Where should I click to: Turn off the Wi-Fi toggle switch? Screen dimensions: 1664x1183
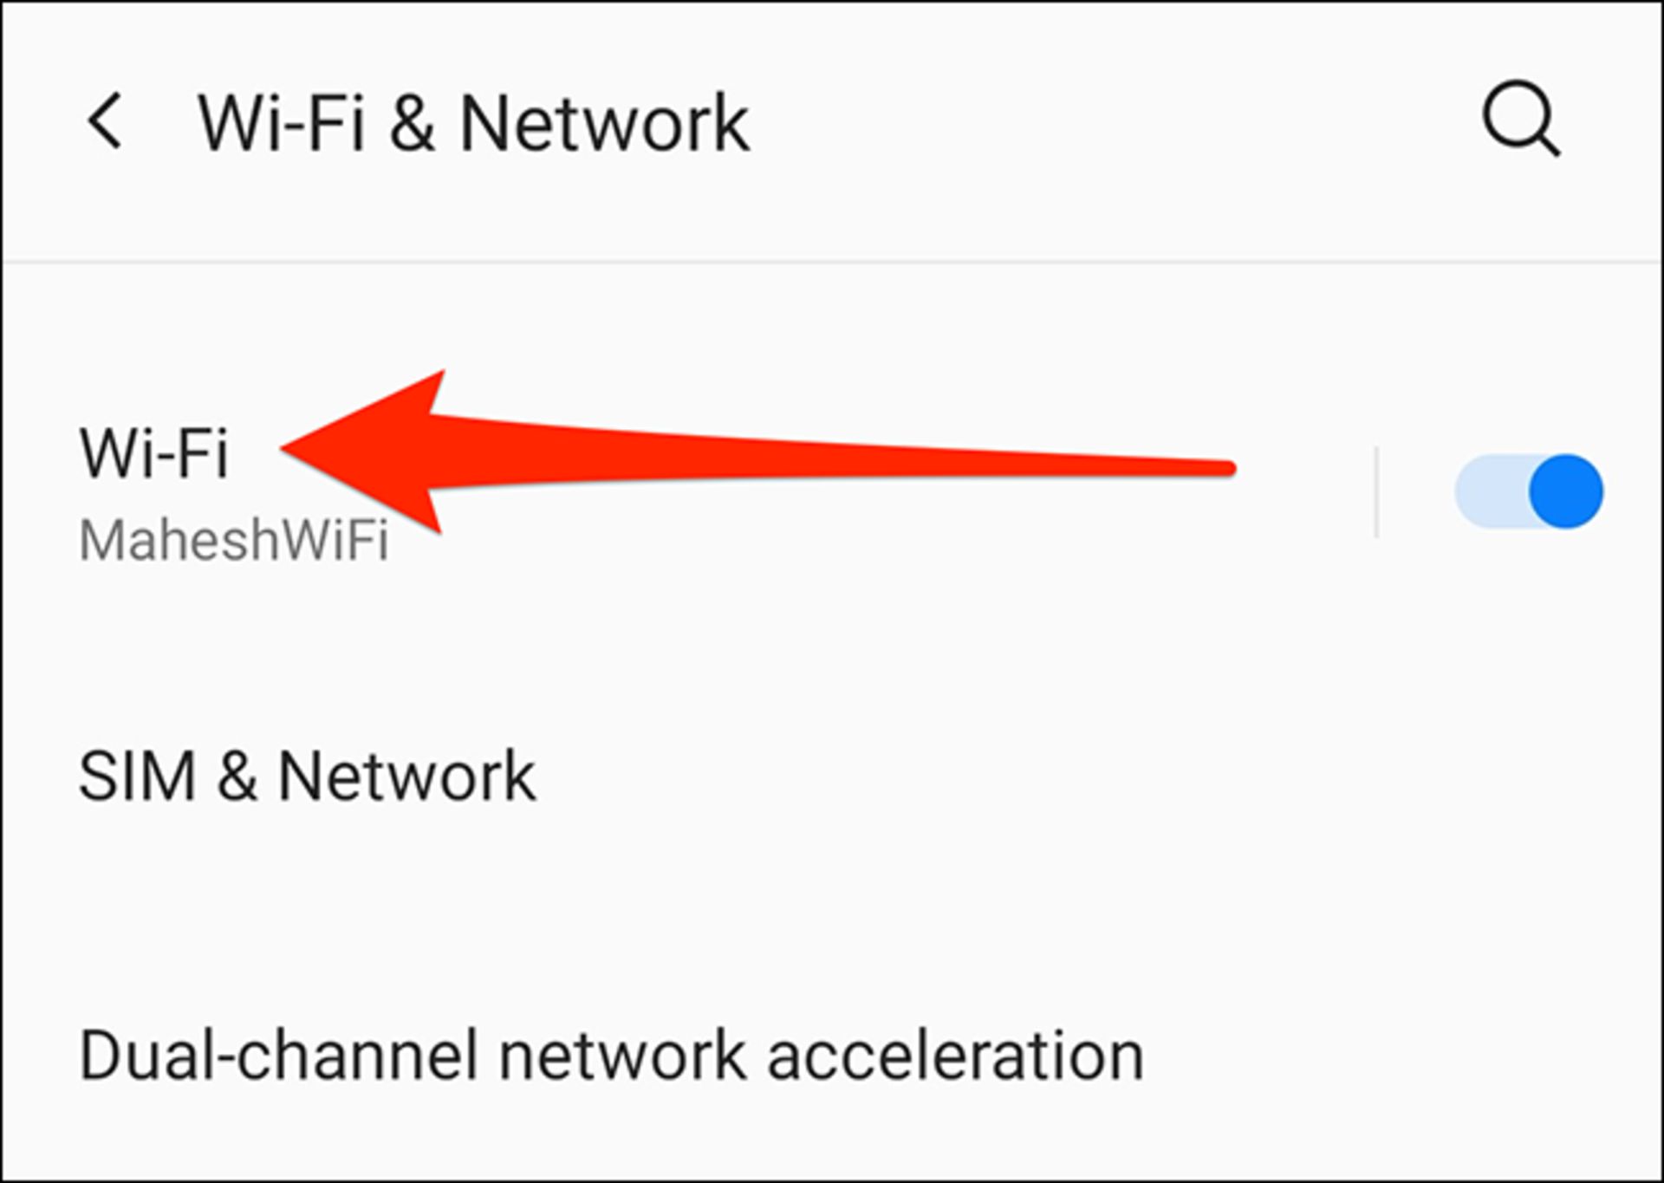coord(1529,491)
